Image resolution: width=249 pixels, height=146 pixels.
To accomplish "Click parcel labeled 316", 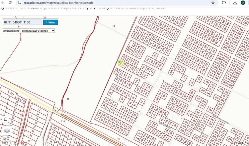I will (x=171, y=72).
